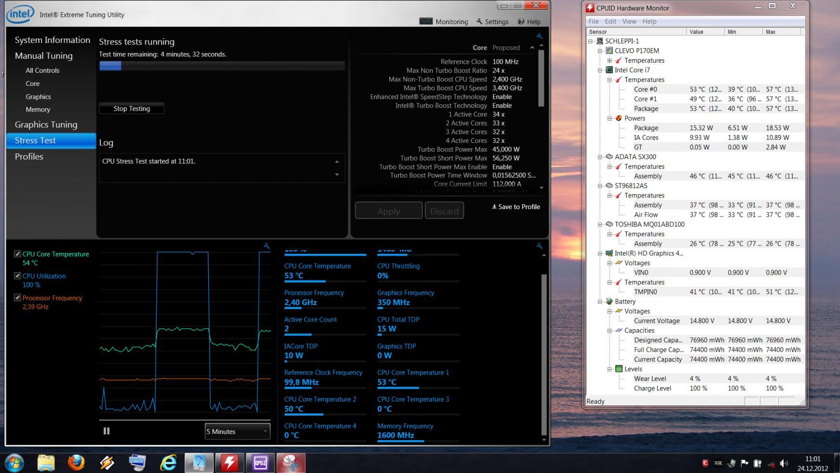Click the wrench icon above the monitor values panel

tap(539, 246)
